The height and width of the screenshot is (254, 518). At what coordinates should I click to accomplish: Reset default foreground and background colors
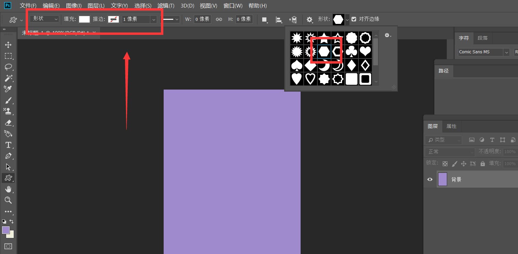(x=4, y=221)
